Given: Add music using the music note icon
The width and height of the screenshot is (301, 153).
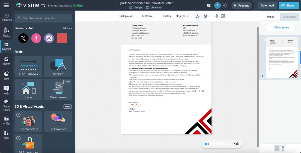Looking at the screenshot, I should (198, 16).
